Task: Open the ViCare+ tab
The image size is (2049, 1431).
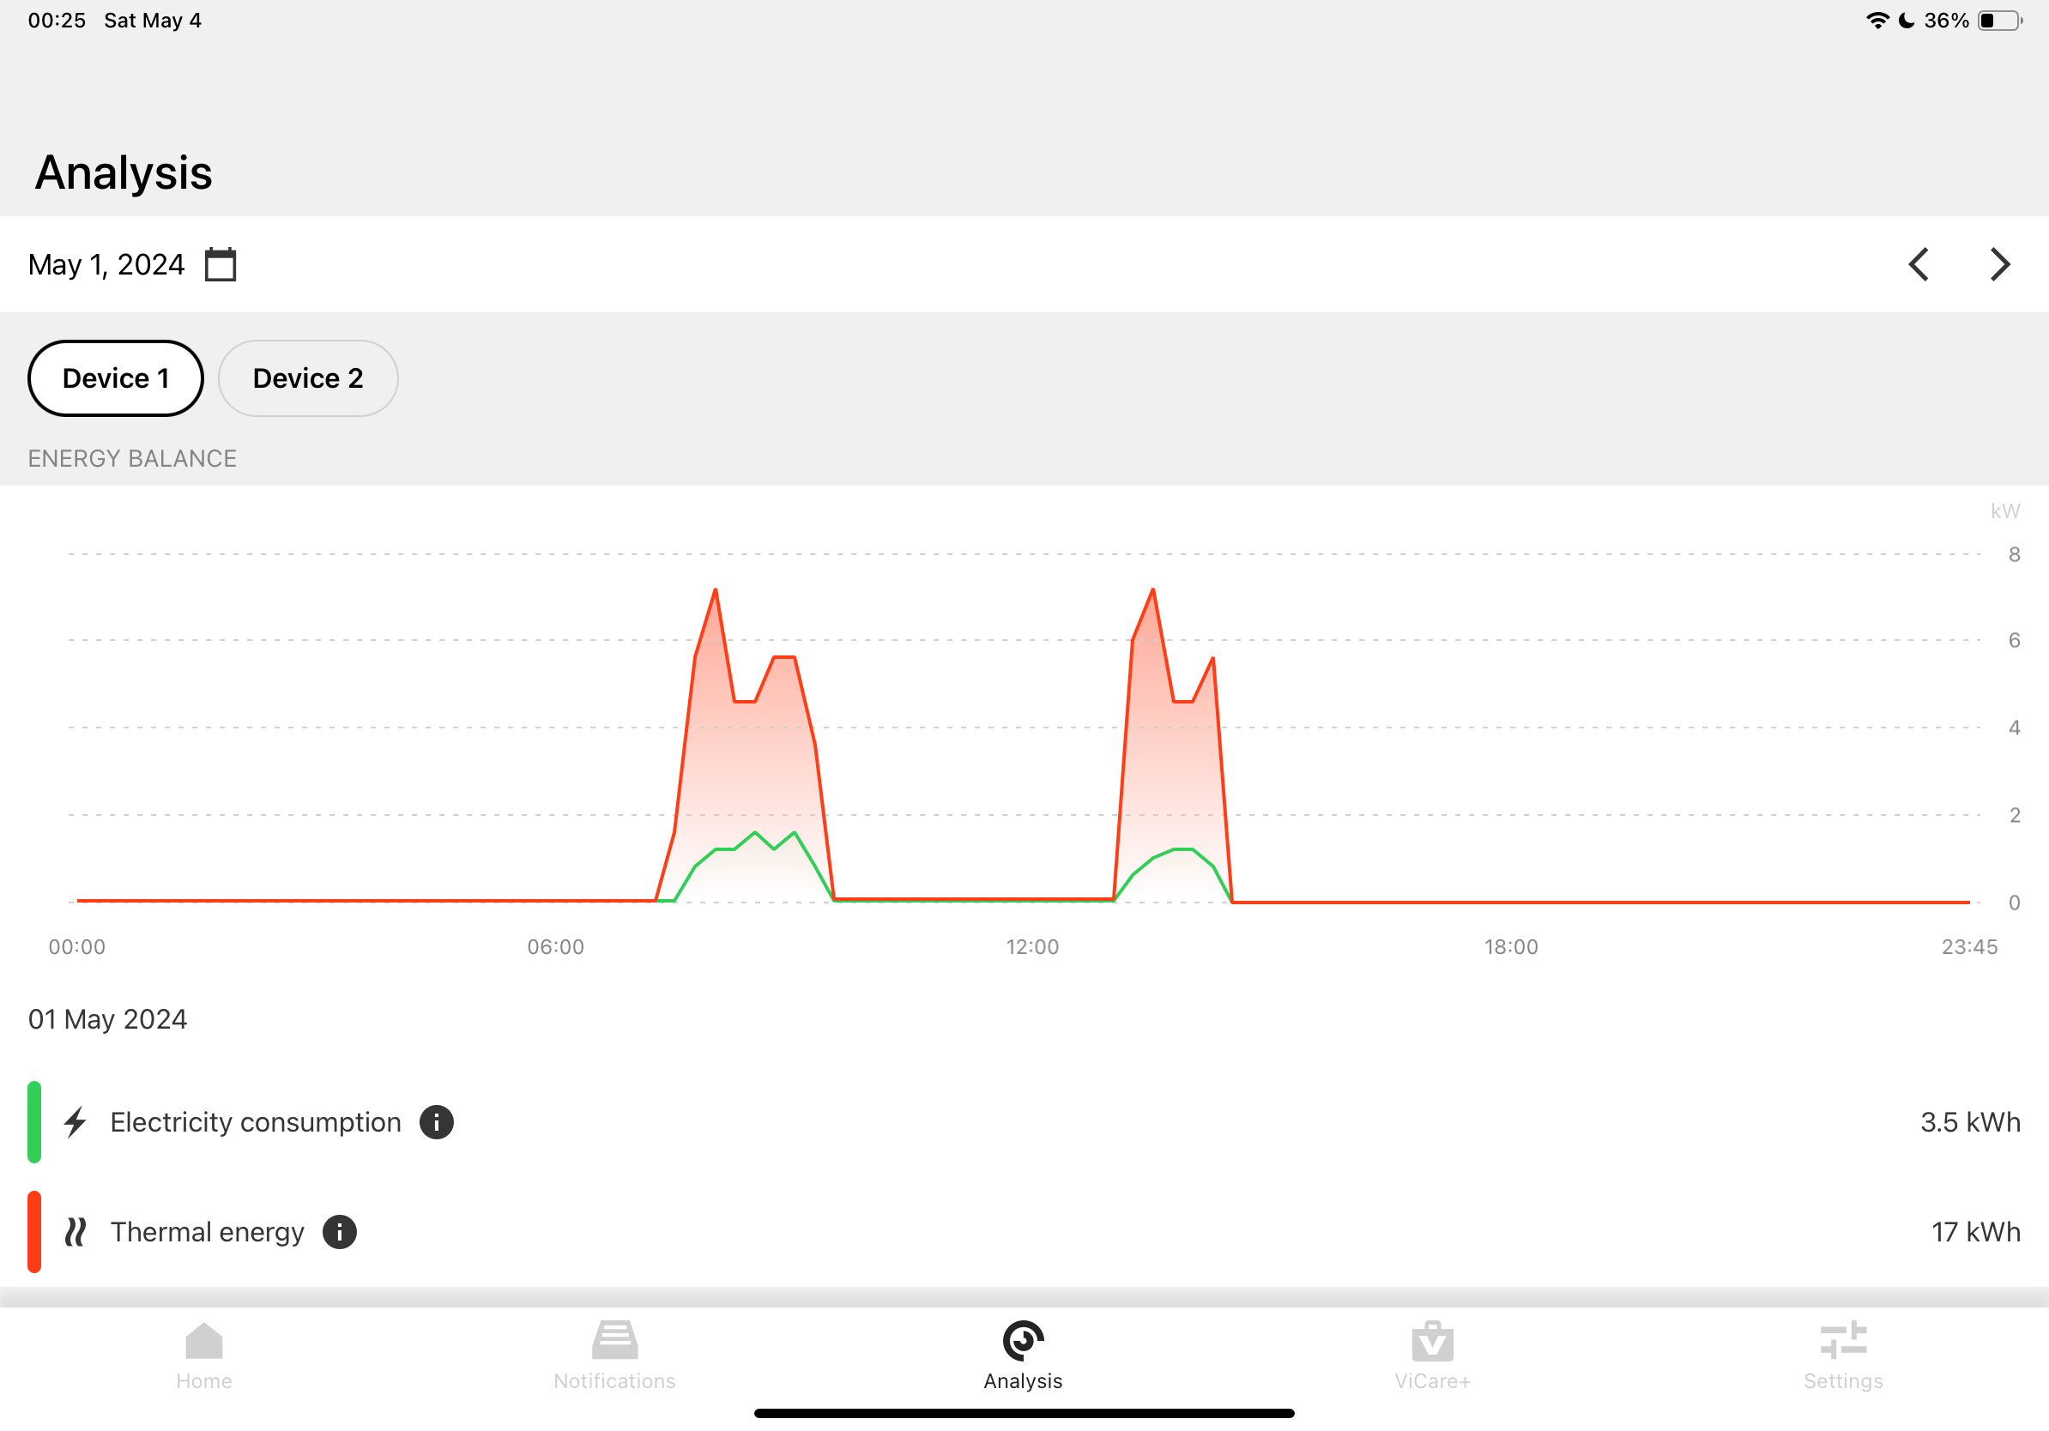Action: pyautogui.click(x=1433, y=1356)
